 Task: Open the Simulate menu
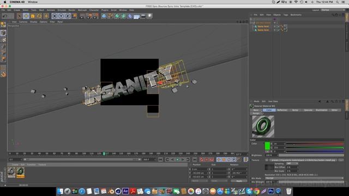coord(62,10)
